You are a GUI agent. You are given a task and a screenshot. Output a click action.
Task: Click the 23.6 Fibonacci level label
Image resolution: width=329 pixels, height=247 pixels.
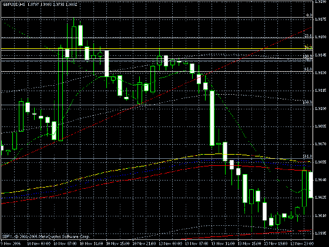pos(308,36)
